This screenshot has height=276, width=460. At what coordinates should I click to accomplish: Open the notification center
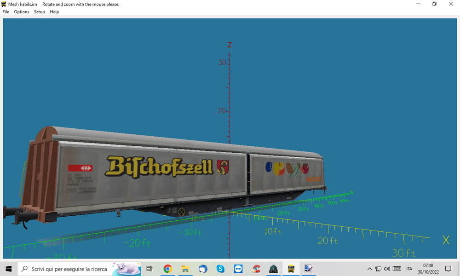[x=448, y=269]
